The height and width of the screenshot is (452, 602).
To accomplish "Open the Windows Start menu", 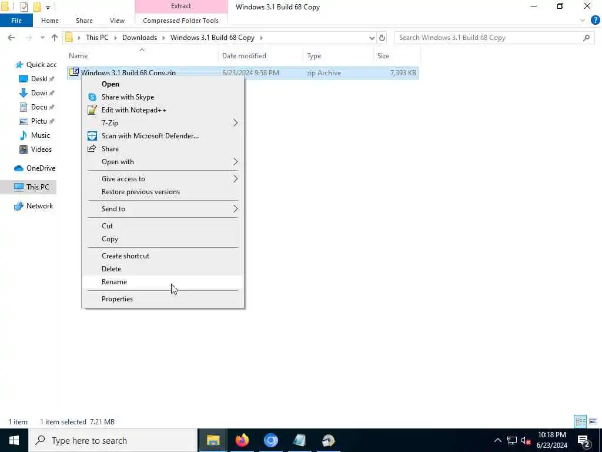I will [14, 440].
